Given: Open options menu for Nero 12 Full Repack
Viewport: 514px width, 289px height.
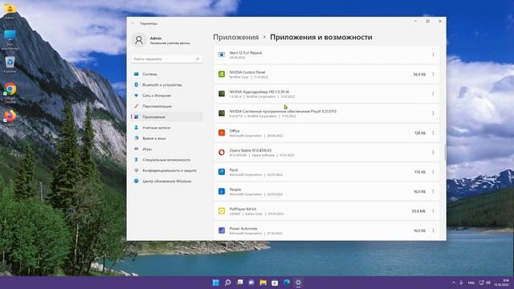Looking at the screenshot, I should [x=433, y=55].
